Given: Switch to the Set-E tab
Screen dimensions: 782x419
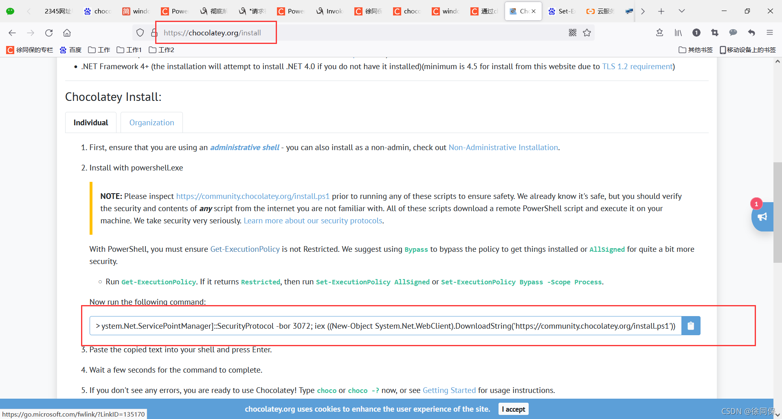Looking at the screenshot, I should (x=562, y=11).
